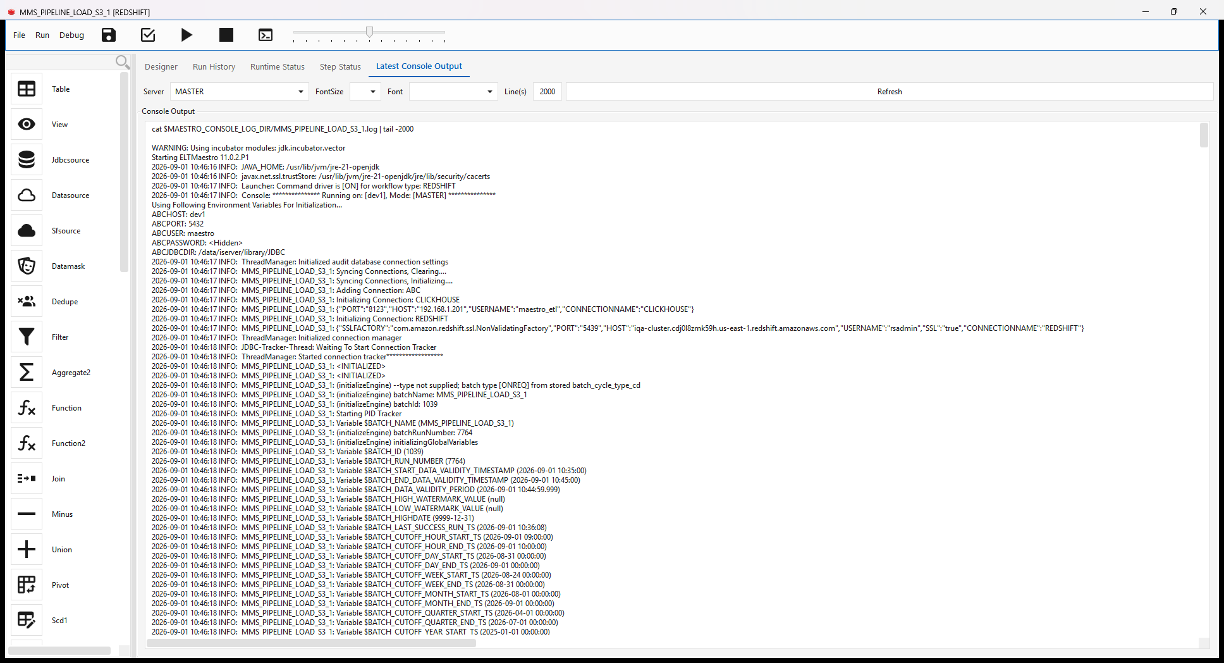
Task: Open the Server MASTER dropdown
Action: point(240,92)
